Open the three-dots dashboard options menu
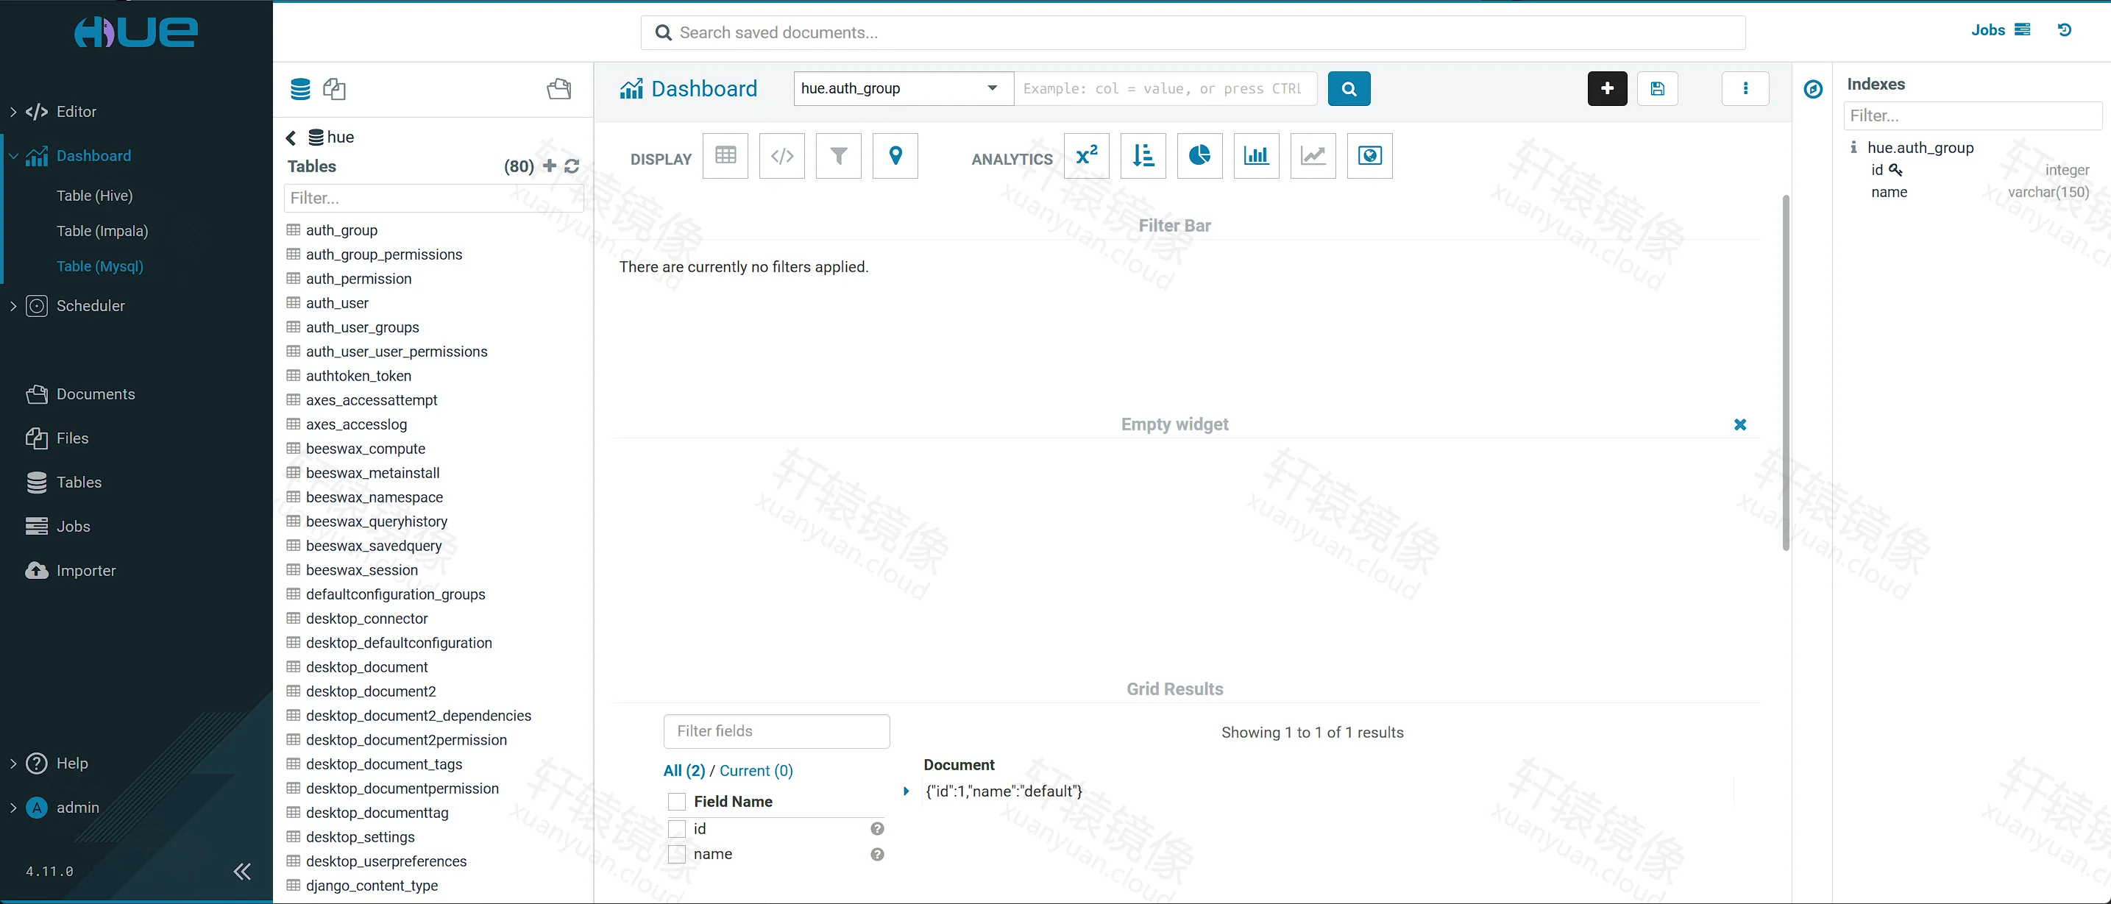Viewport: 2111px width, 904px height. [1745, 88]
